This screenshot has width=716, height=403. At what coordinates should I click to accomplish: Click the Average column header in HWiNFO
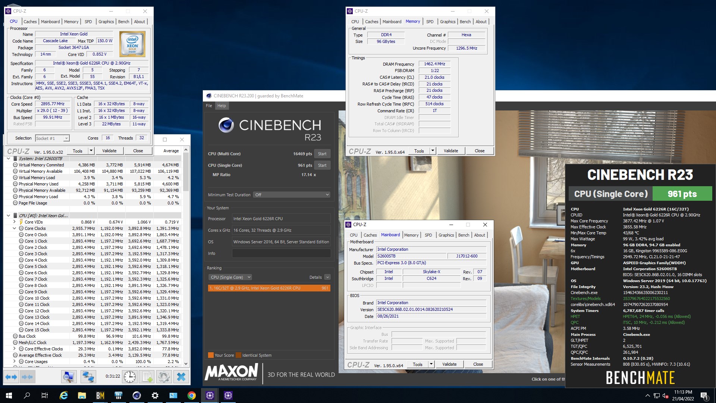171,151
